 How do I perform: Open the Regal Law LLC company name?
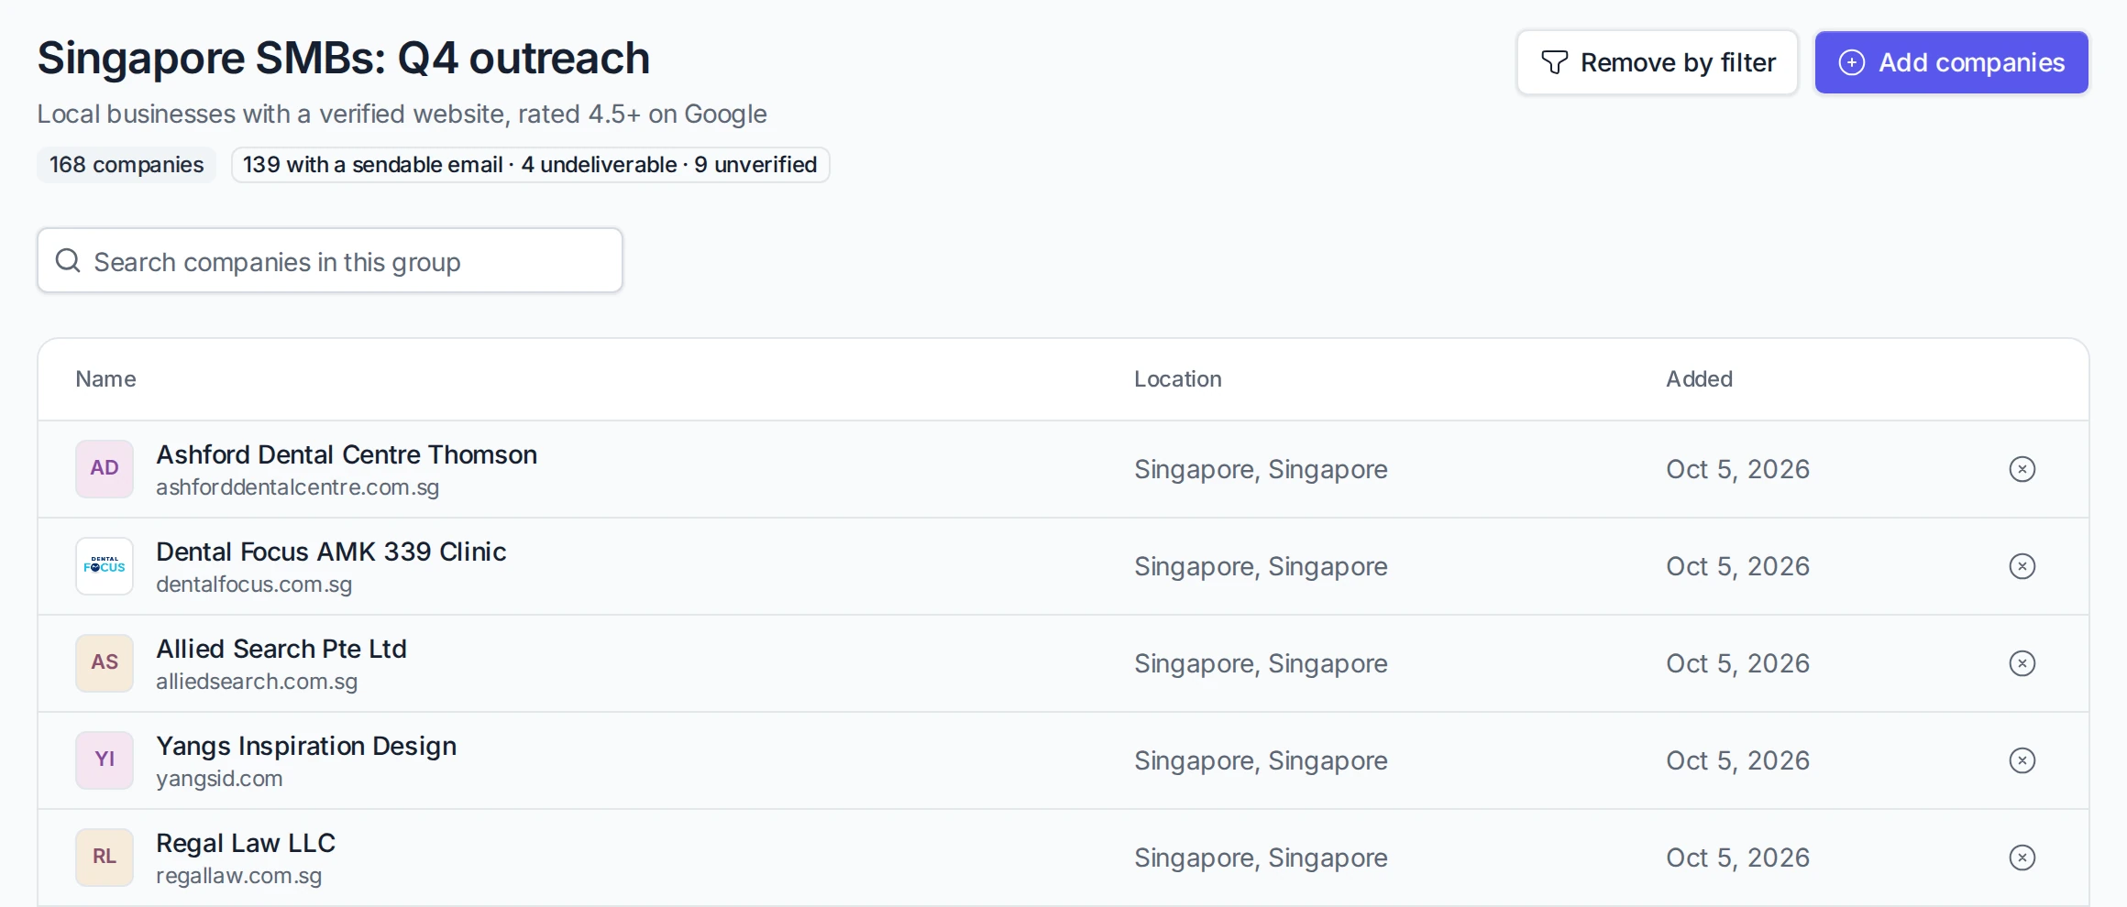tap(246, 843)
